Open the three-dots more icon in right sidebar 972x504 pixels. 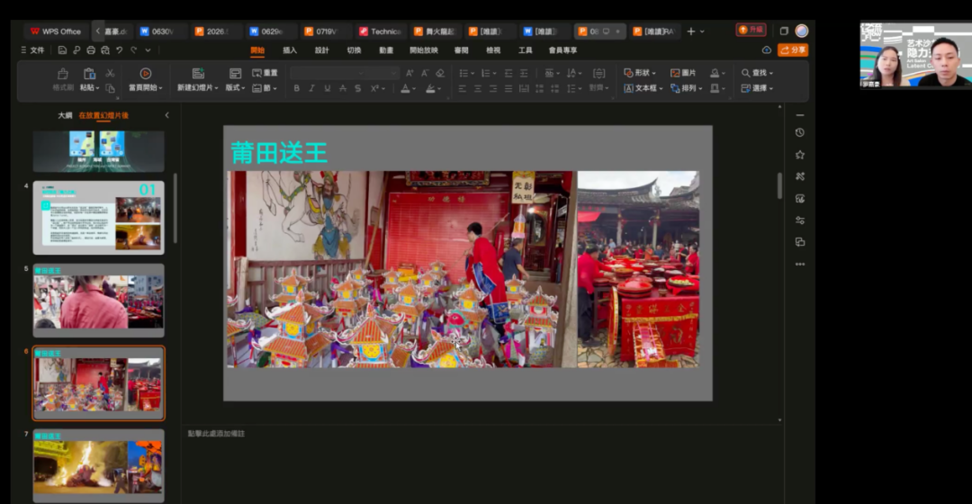[800, 264]
